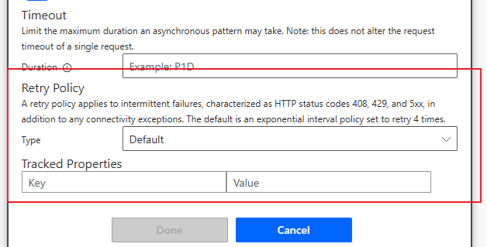
Task: Click the Timeout section heading
Action: point(44,15)
